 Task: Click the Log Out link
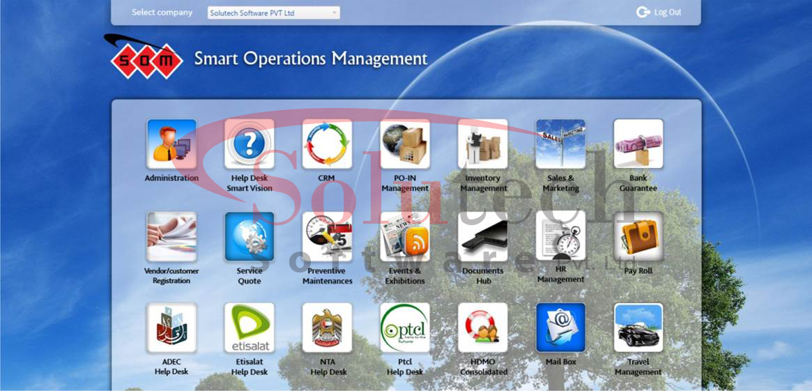tap(668, 13)
